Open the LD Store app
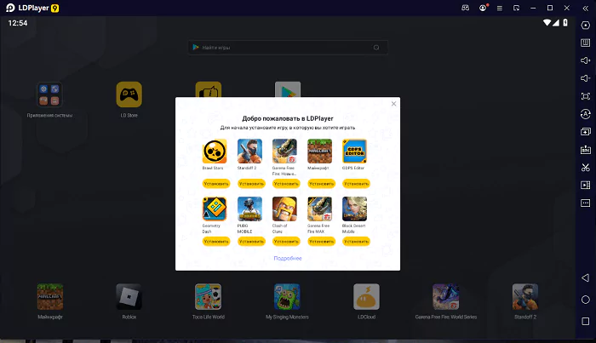The width and height of the screenshot is (596, 343). tap(129, 94)
